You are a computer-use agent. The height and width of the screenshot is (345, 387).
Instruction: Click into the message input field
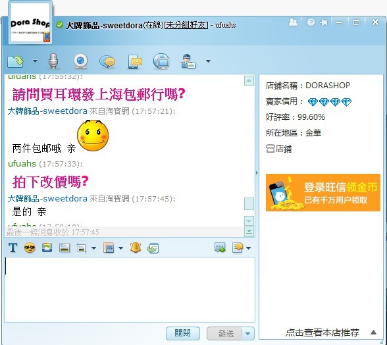(x=130, y=290)
